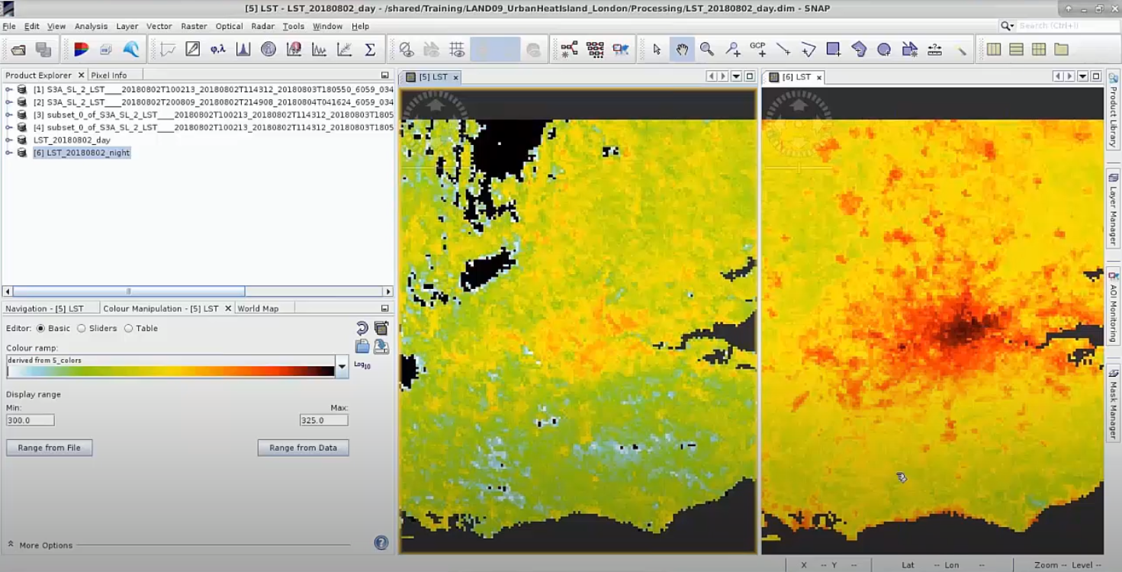Open colour manipulation help icon
1122x572 pixels.
[x=381, y=543]
